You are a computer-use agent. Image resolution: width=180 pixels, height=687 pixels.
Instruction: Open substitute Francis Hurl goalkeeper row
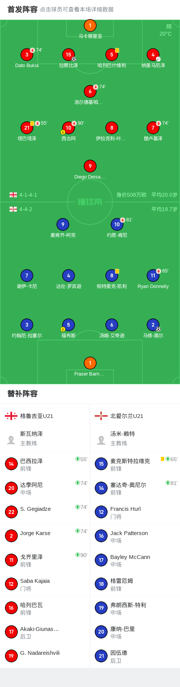[135, 512]
